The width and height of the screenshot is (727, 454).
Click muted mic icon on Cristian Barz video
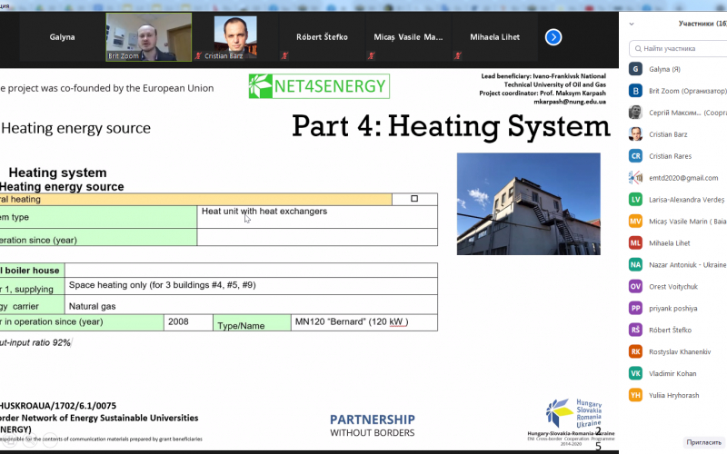pos(198,55)
